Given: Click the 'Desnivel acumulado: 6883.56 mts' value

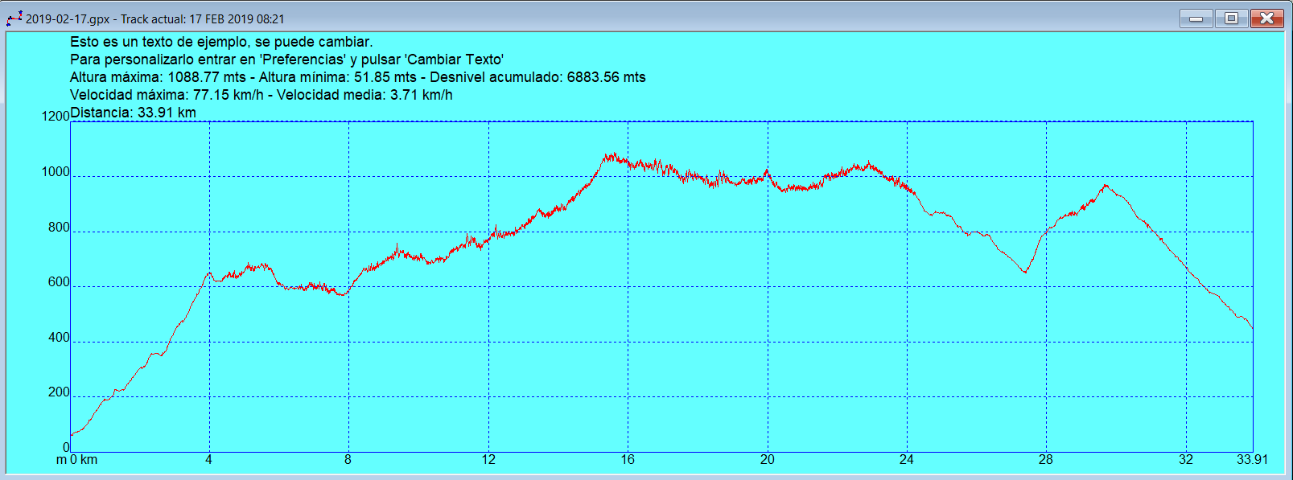Looking at the screenshot, I should pyautogui.click(x=537, y=77).
